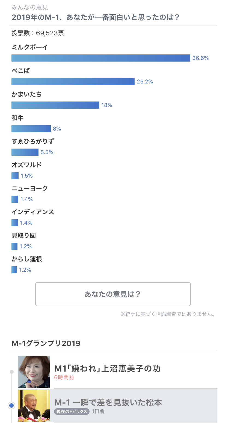Screen dimensions: 226x423
Task: Click the ニューヨーク option label
Action: pyautogui.click(x=30, y=189)
